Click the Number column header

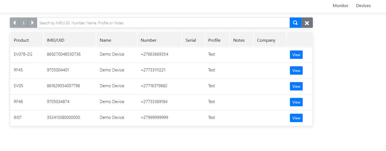pos(149,40)
